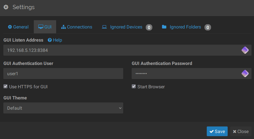Switch to the General settings tab
Image resolution: width=254 pixels, height=139 pixels.
click(x=18, y=27)
